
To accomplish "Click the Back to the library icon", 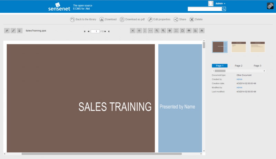I will (72, 19).
